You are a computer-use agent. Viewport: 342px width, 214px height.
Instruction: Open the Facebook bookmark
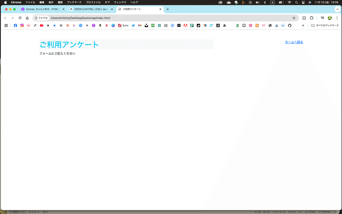[15, 25]
